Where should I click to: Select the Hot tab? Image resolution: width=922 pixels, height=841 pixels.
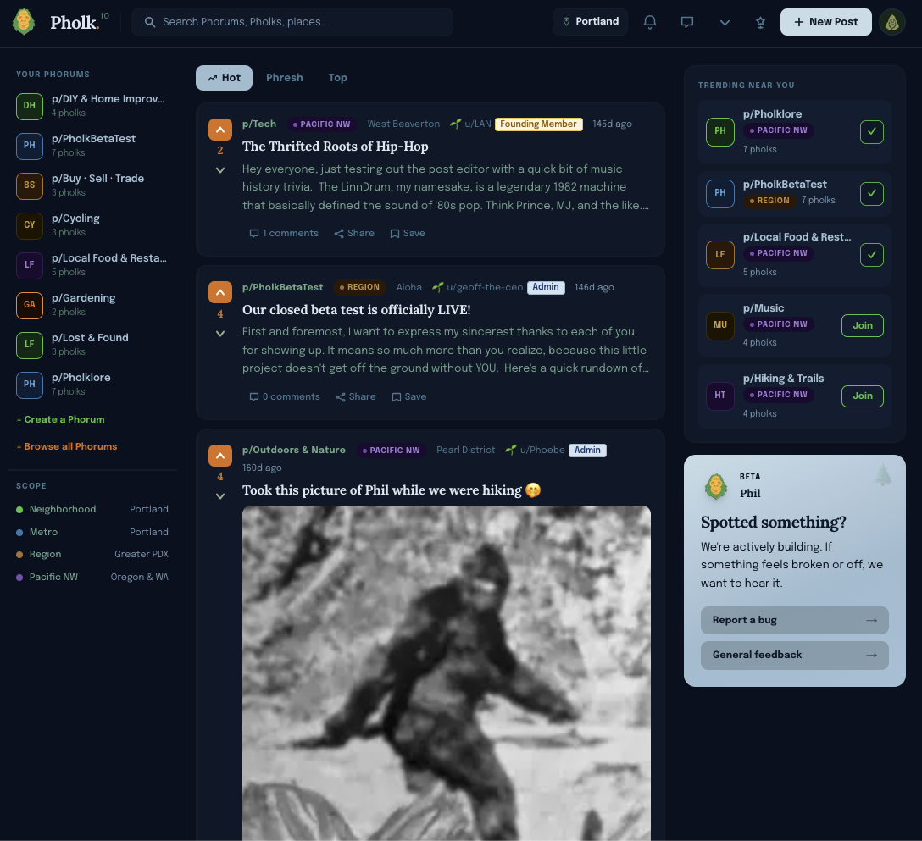tap(224, 78)
